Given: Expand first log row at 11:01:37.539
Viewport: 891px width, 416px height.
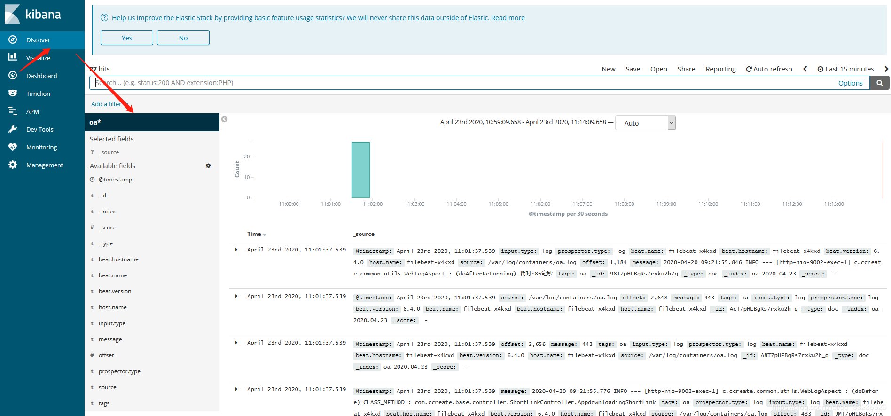Looking at the screenshot, I should coord(236,250).
